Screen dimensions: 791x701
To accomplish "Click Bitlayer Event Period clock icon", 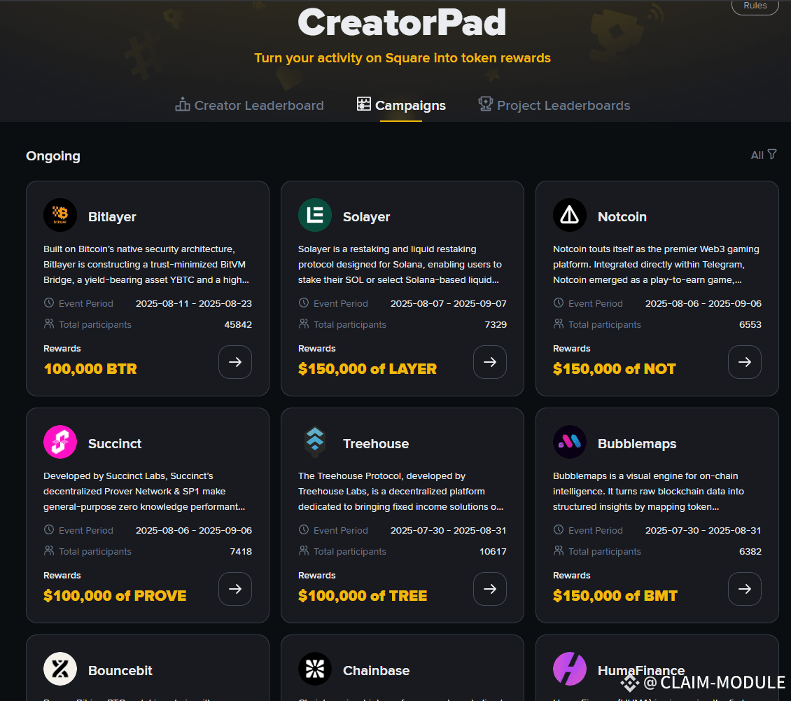I will 49,303.
